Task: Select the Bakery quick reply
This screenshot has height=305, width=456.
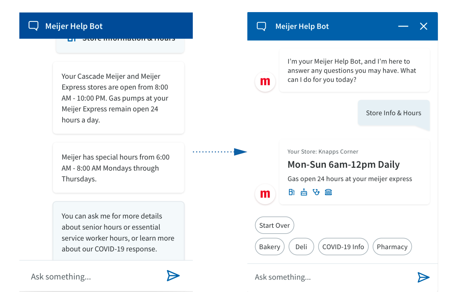Action: click(x=270, y=247)
